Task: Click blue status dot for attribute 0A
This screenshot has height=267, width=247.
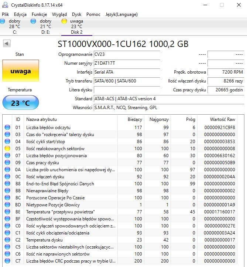Action: 7,169
